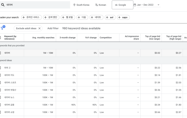Click the $2.87 high bid for 네이버 쇼핑
Image resolution: width=187 pixels, height=118 pixels.
(178, 112)
